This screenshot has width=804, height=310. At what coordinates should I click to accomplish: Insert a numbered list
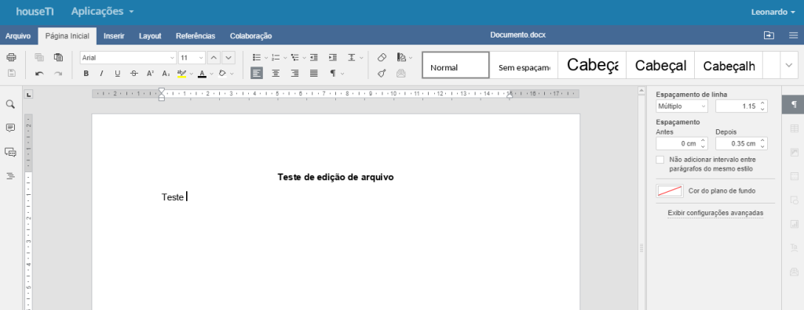276,57
